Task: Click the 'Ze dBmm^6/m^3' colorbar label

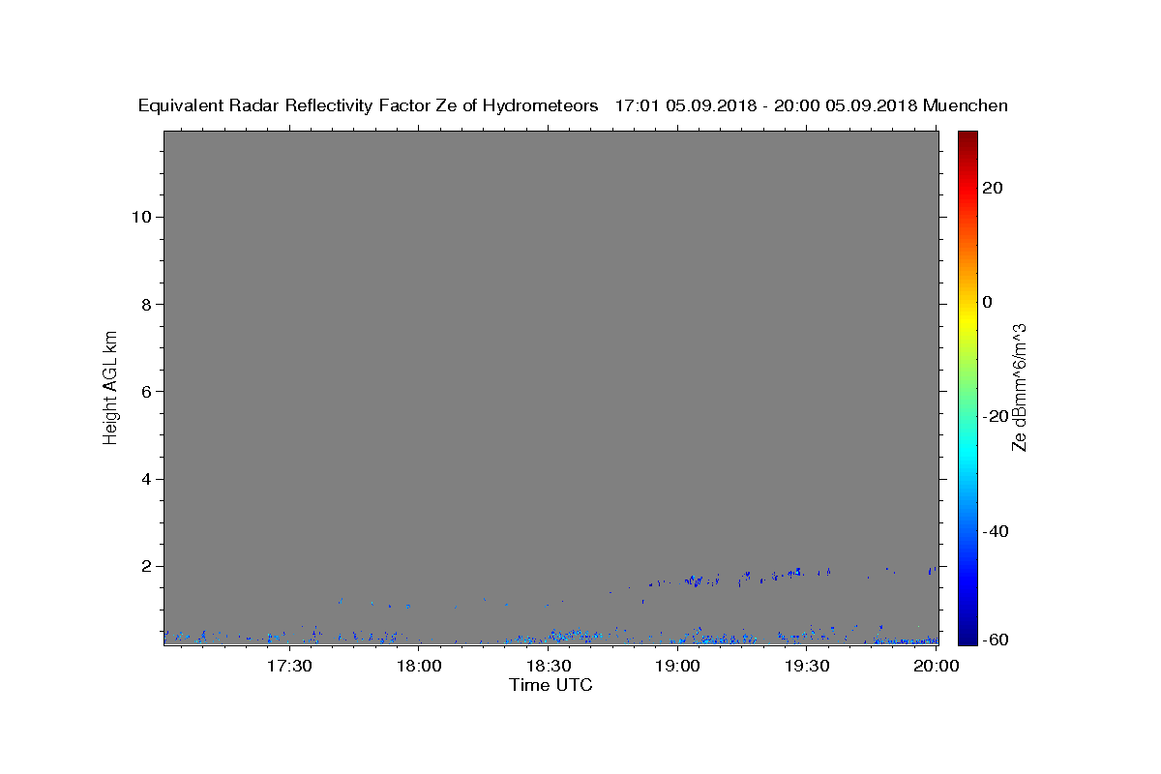Action: pos(1018,387)
